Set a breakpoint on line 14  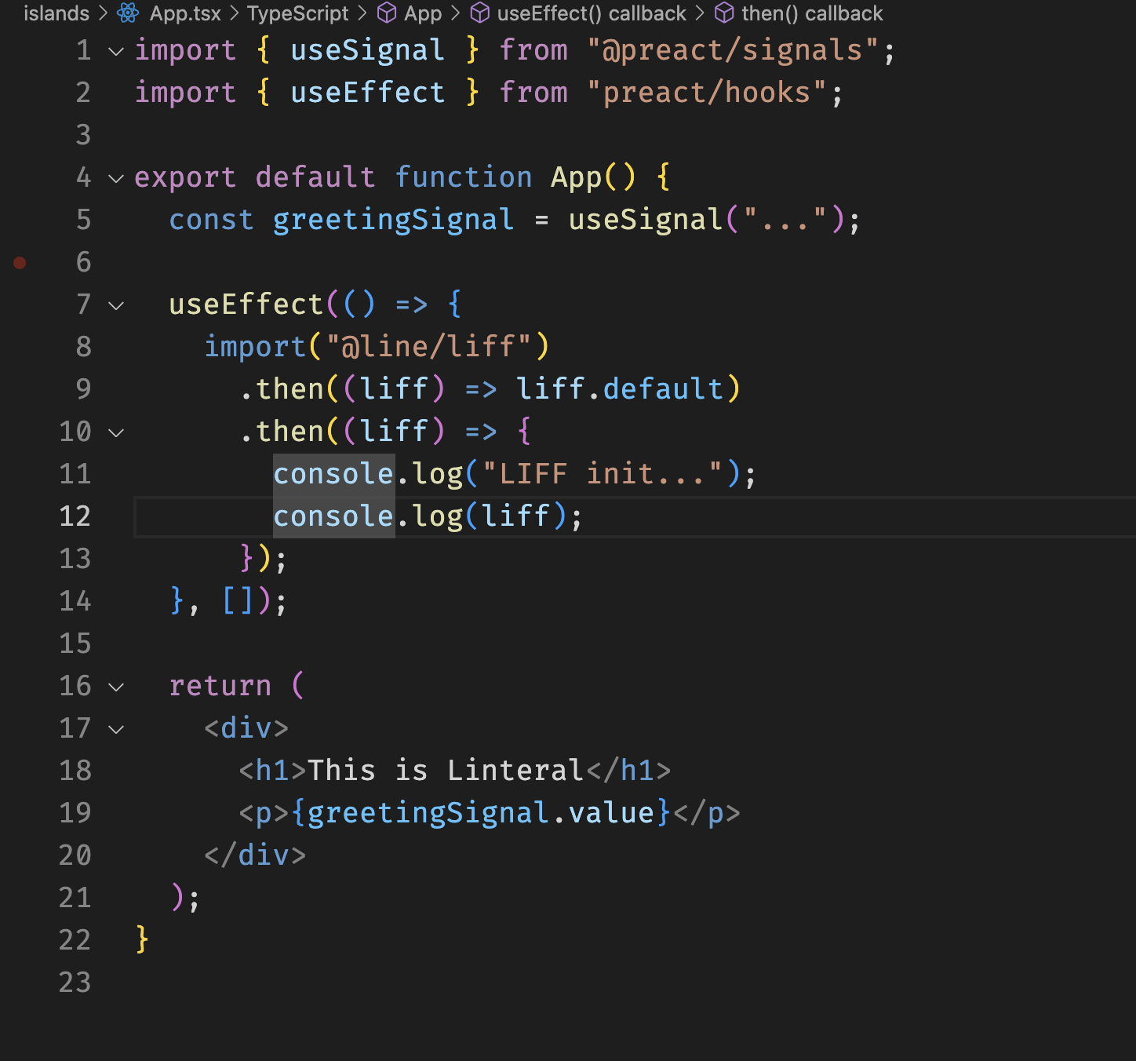pos(20,601)
